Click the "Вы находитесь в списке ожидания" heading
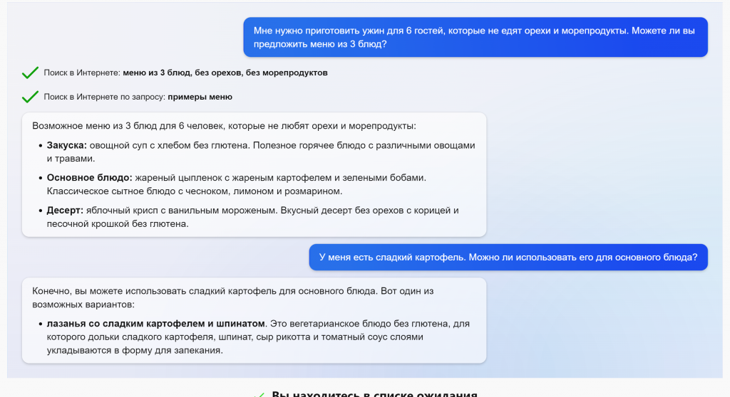 374,393
